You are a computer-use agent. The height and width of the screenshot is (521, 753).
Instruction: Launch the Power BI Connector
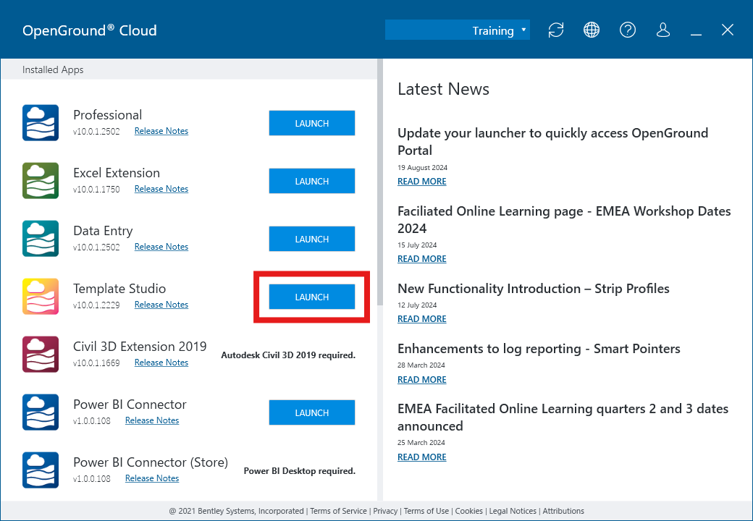[311, 412]
